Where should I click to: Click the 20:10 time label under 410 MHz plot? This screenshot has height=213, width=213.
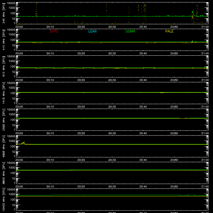[x=50, y=54]
